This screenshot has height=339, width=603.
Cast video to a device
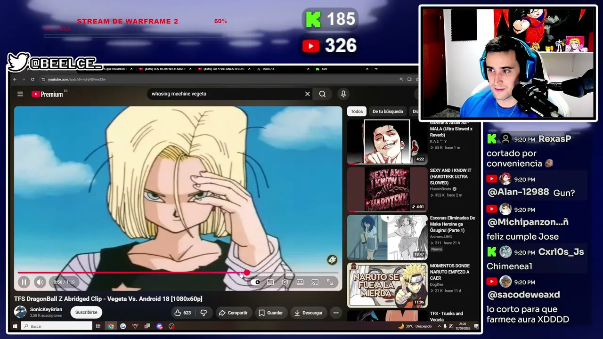315,282
